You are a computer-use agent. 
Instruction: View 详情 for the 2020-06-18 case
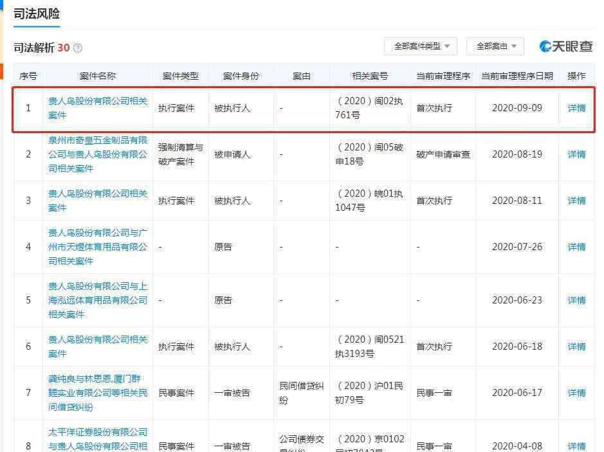576,347
